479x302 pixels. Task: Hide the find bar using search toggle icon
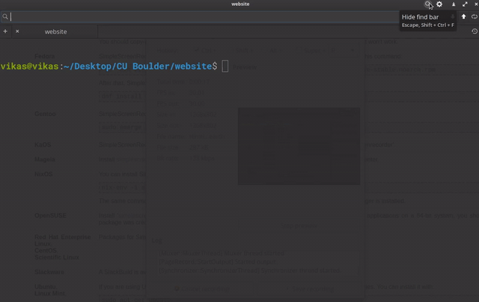point(427,4)
